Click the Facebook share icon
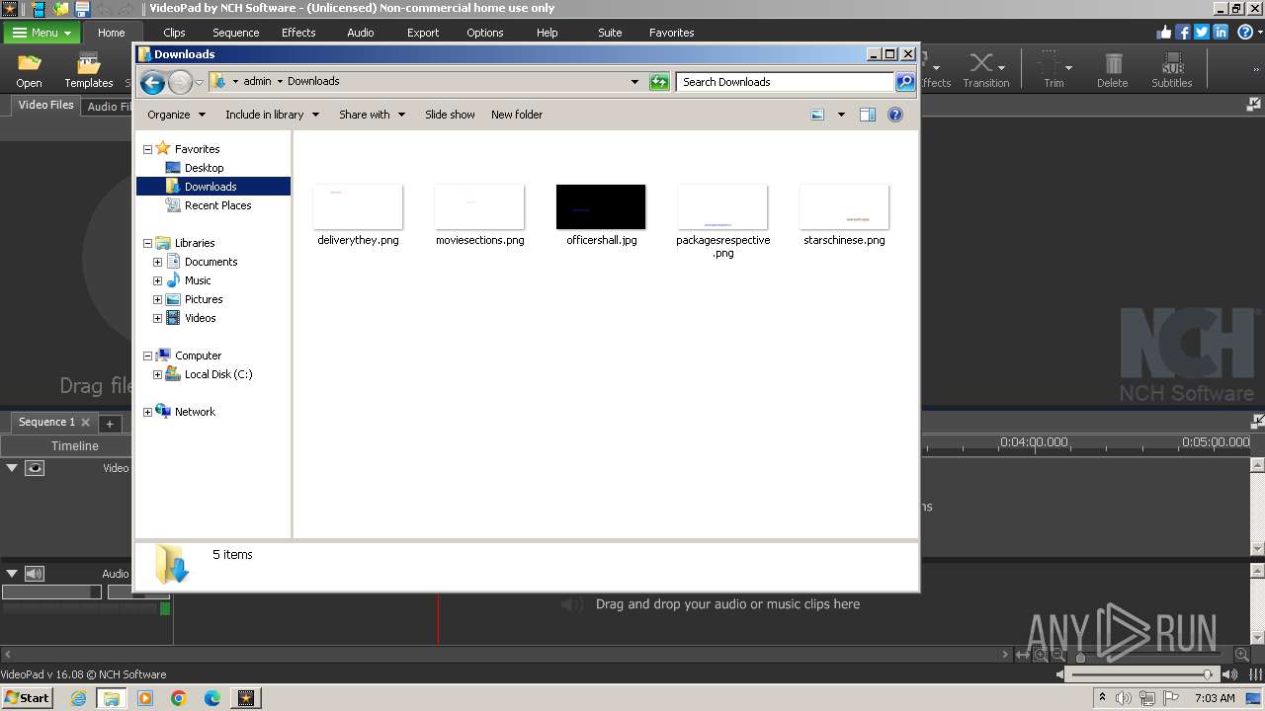The image size is (1265, 711). click(1183, 33)
